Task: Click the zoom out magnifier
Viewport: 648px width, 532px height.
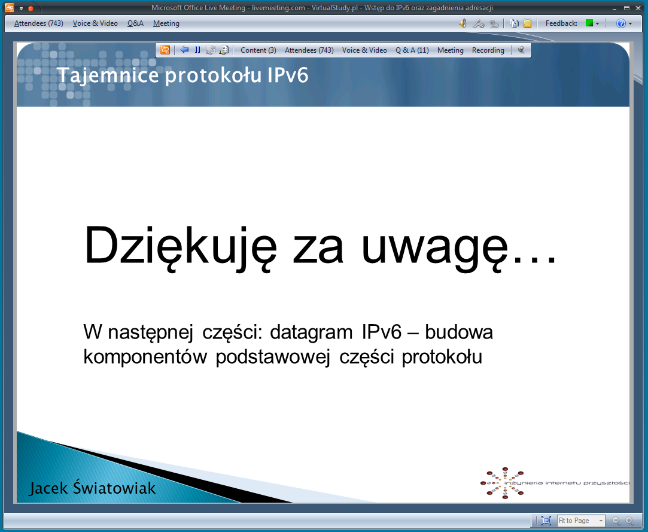Action: tap(616, 521)
